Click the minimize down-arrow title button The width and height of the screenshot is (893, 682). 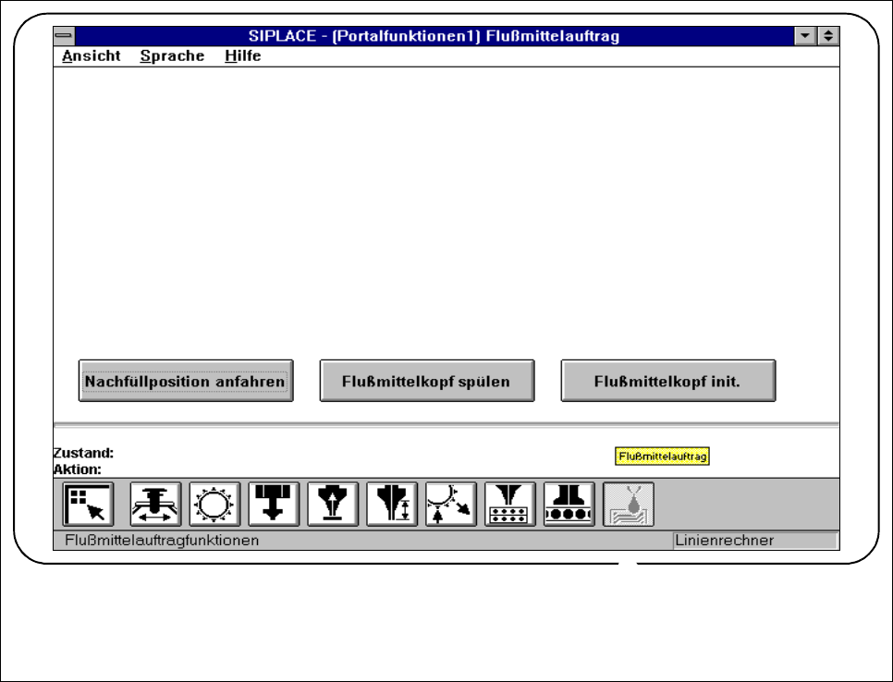click(x=805, y=36)
